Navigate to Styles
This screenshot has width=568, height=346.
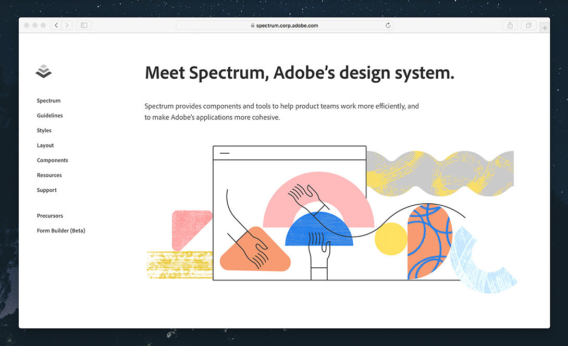tap(44, 130)
